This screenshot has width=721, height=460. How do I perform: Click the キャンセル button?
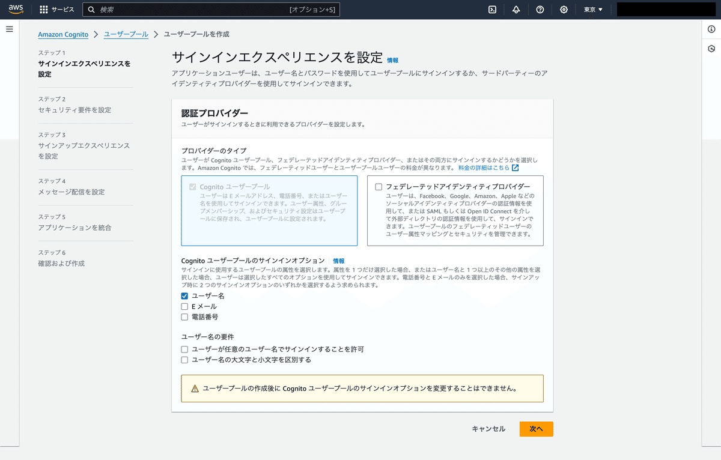488,429
